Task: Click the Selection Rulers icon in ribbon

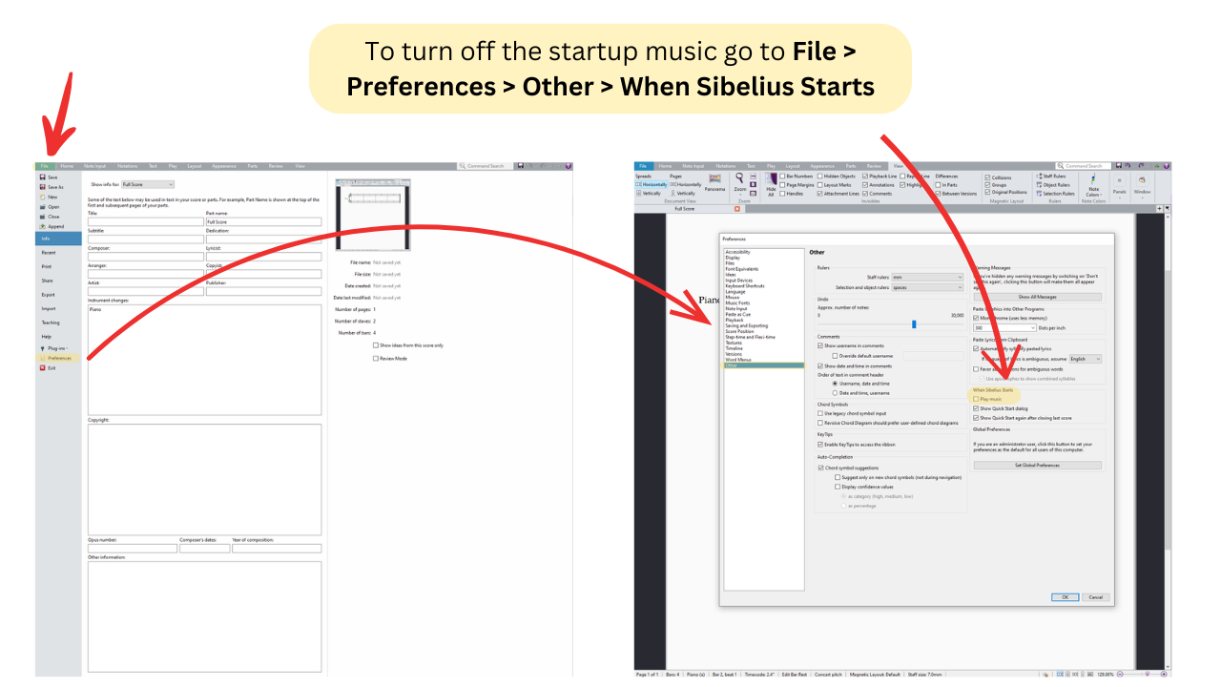Action: tap(1038, 194)
